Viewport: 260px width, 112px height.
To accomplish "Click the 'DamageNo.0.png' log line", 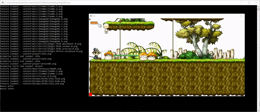I will [x=34, y=19].
